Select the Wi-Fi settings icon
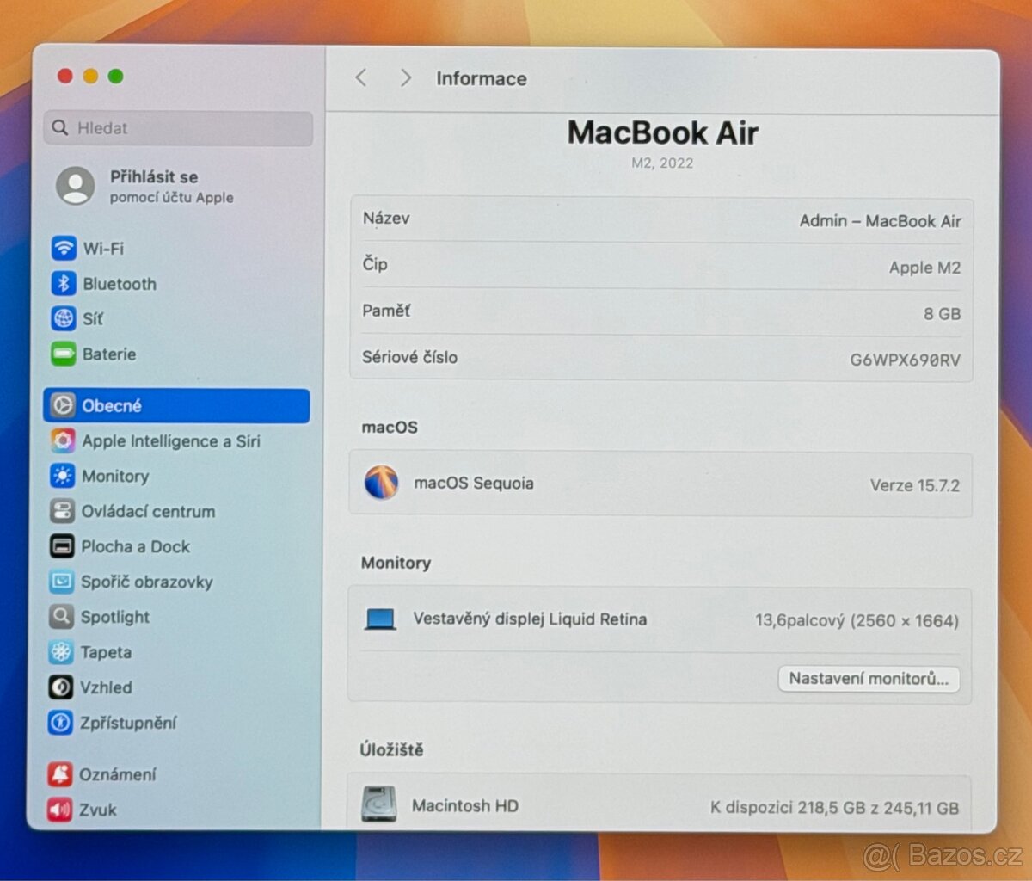 (64, 249)
